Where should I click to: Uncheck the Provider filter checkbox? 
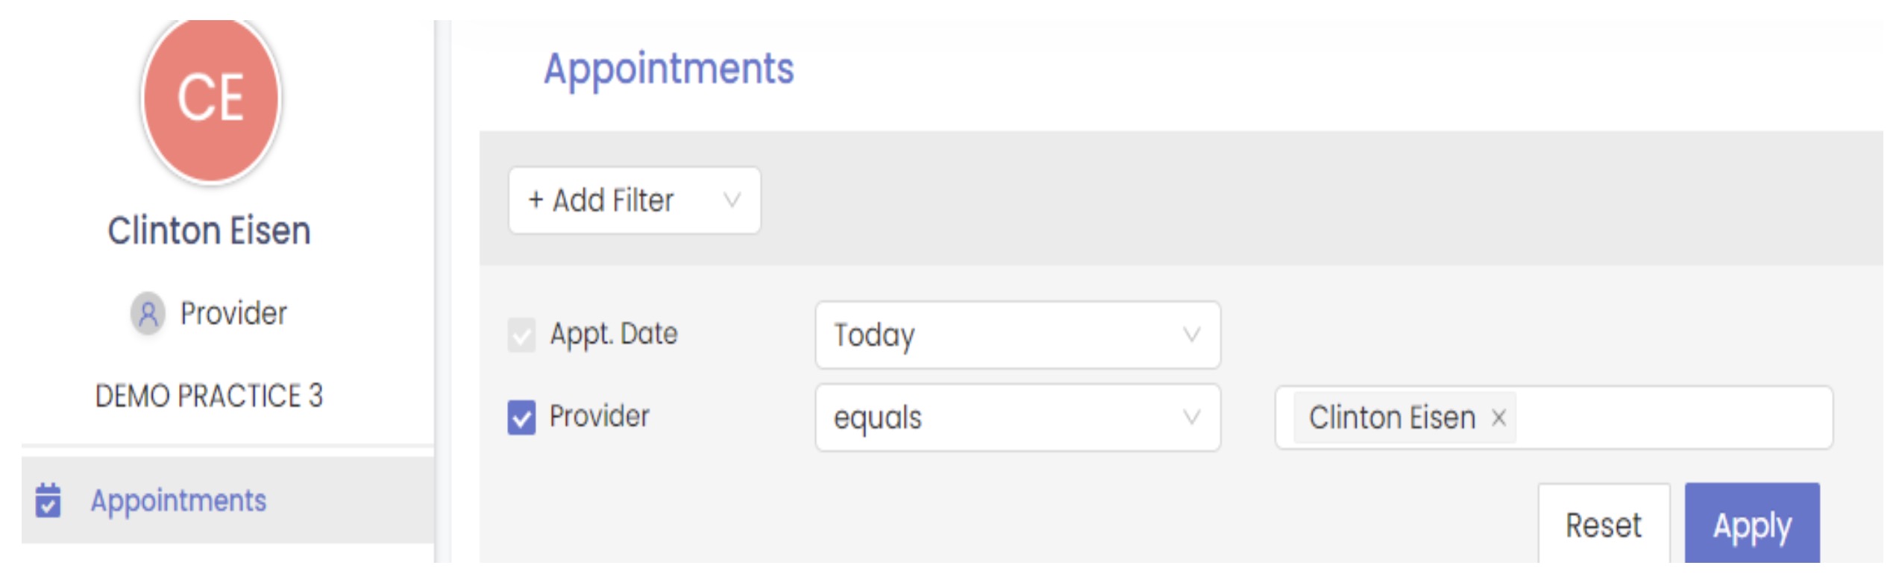pos(521,417)
